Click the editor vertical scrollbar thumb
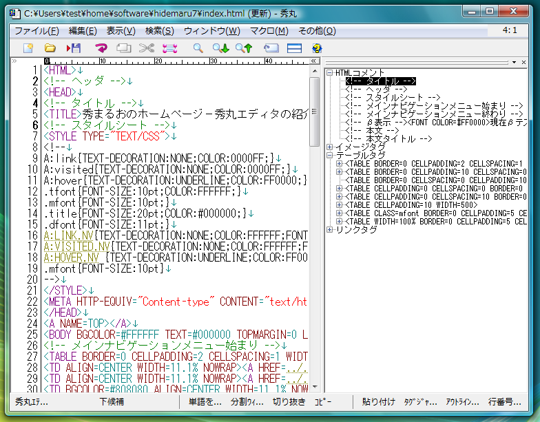The width and height of the screenshot is (540, 422). [x=315, y=112]
